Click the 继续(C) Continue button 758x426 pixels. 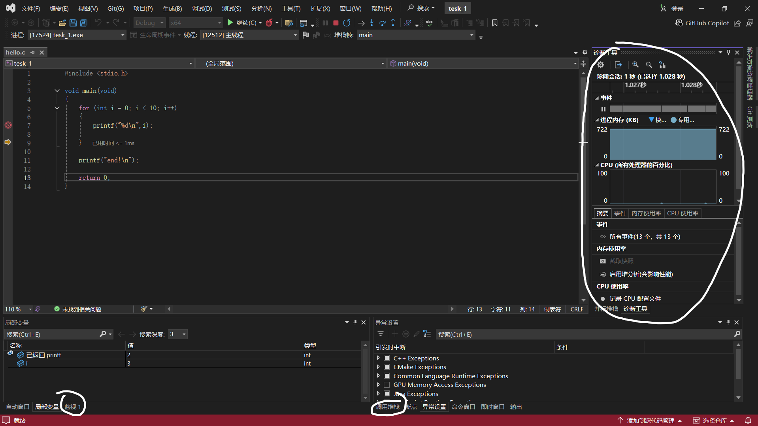pyautogui.click(x=244, y=23)
